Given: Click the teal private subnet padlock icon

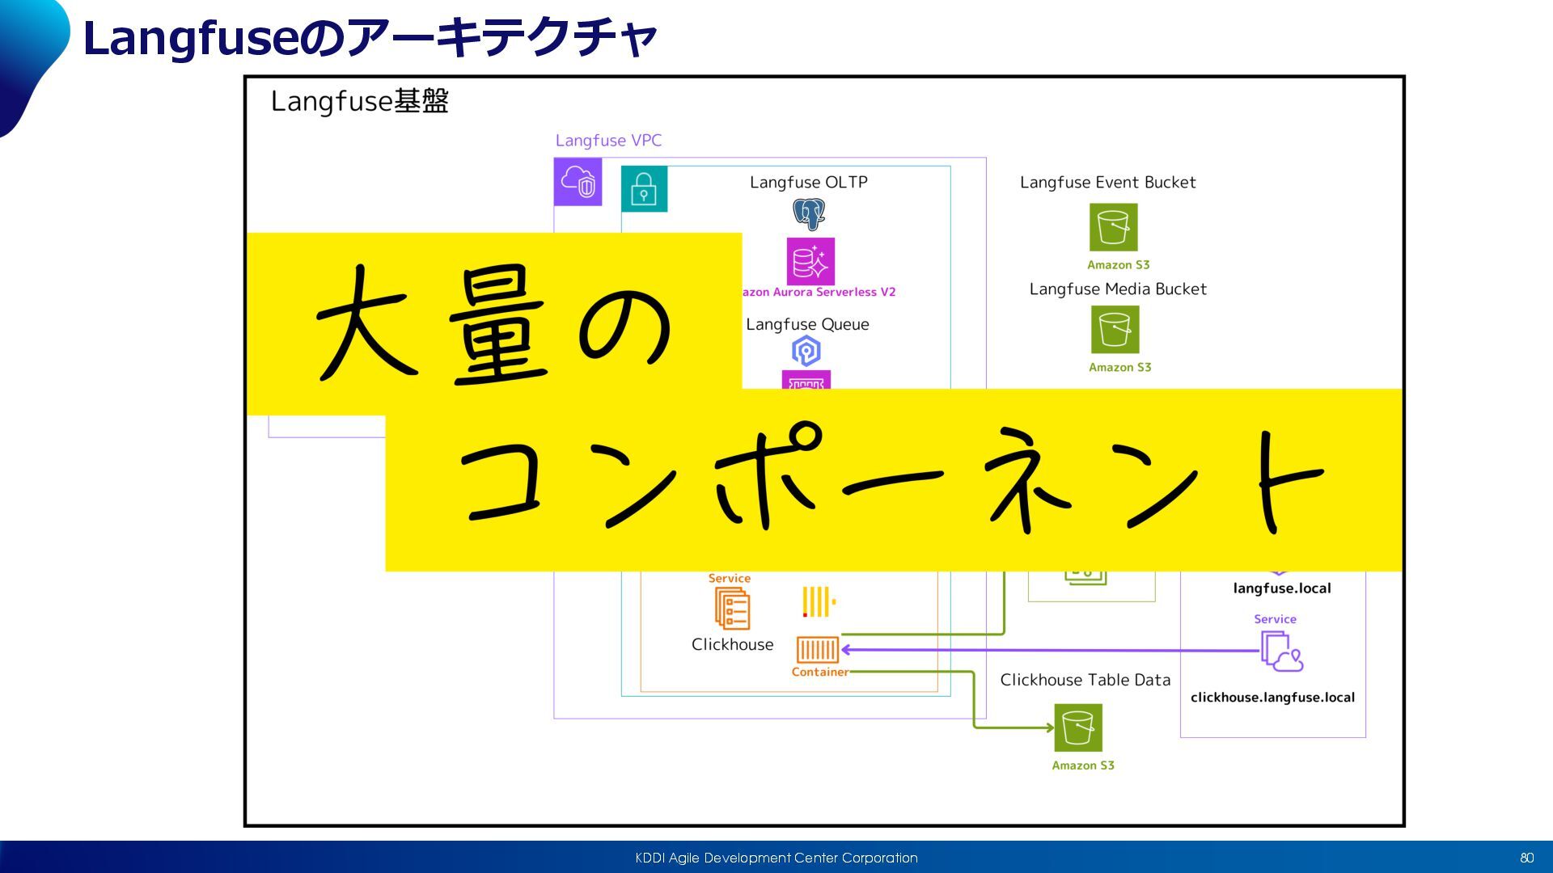Looking at the screenshot, I should pos(644,188).
